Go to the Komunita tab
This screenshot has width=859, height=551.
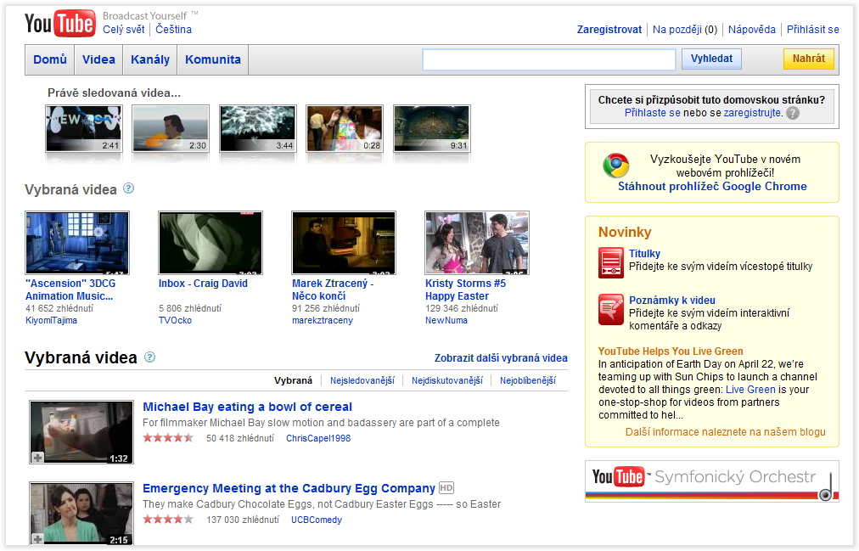tap(212, 59)
